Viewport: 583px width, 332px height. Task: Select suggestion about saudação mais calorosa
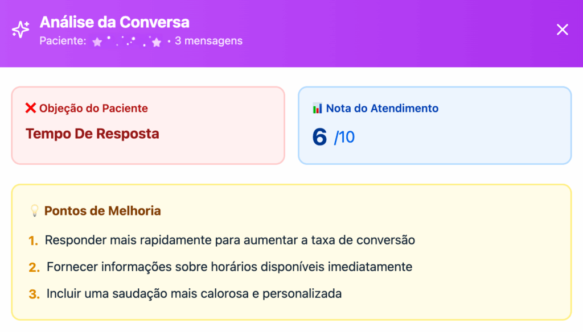pyautogui.click(x=194, y=294)
